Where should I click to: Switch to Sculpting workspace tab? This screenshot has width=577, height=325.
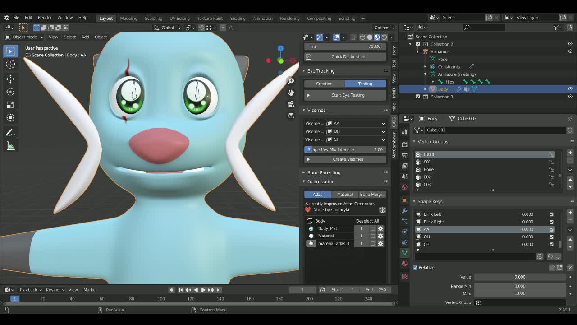[153, 18]
